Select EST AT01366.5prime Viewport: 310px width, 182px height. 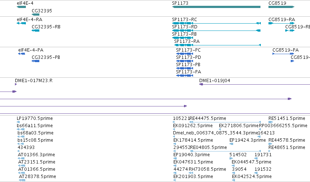(x=21, y=173)
